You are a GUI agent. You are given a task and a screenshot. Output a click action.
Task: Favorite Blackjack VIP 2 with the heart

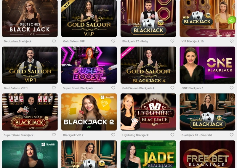pyautogui.click(x=113, y=135)
